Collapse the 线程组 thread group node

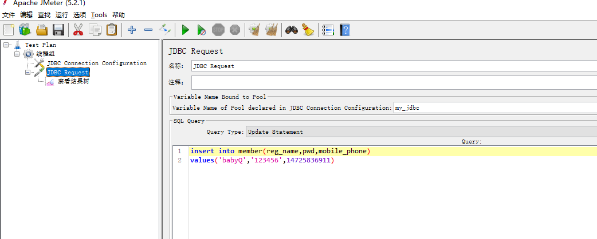pyautogui.click(x=17, y=54)
